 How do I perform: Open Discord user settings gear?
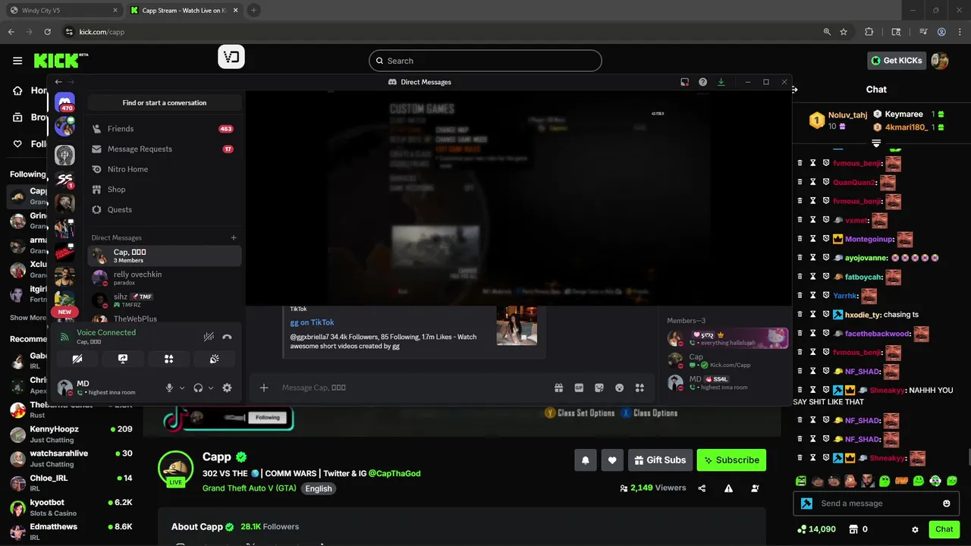(227, 388)
